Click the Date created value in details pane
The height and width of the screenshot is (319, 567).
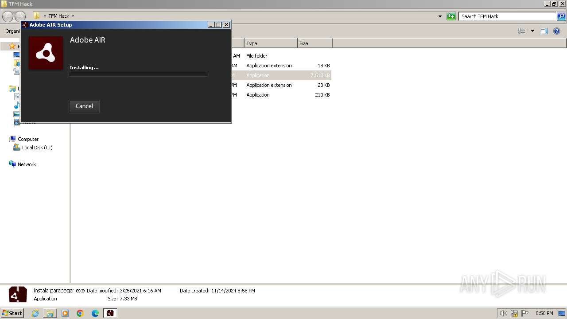pyautogui.click(x=233, y=291)
